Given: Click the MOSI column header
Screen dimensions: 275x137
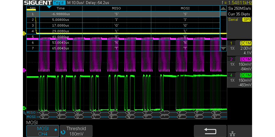Looking at the screenshot, I should point(185,8).
